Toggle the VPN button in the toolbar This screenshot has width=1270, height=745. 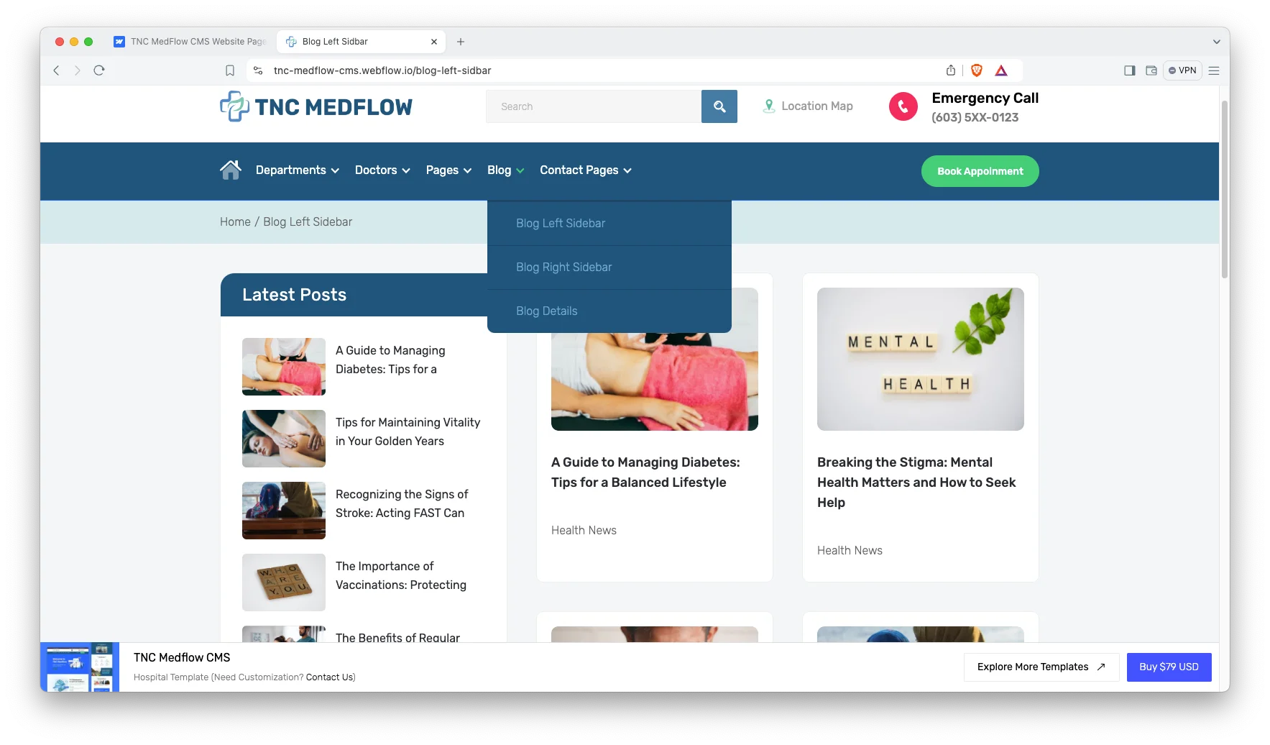click(1182, 70)
